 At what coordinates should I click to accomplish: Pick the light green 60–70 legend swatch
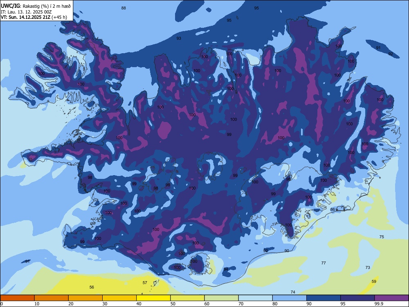point(221,298)
